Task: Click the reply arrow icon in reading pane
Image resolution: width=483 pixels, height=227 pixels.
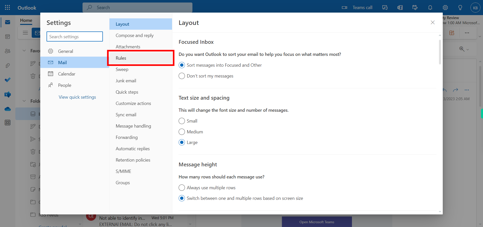Action: (x=445, y=90)
